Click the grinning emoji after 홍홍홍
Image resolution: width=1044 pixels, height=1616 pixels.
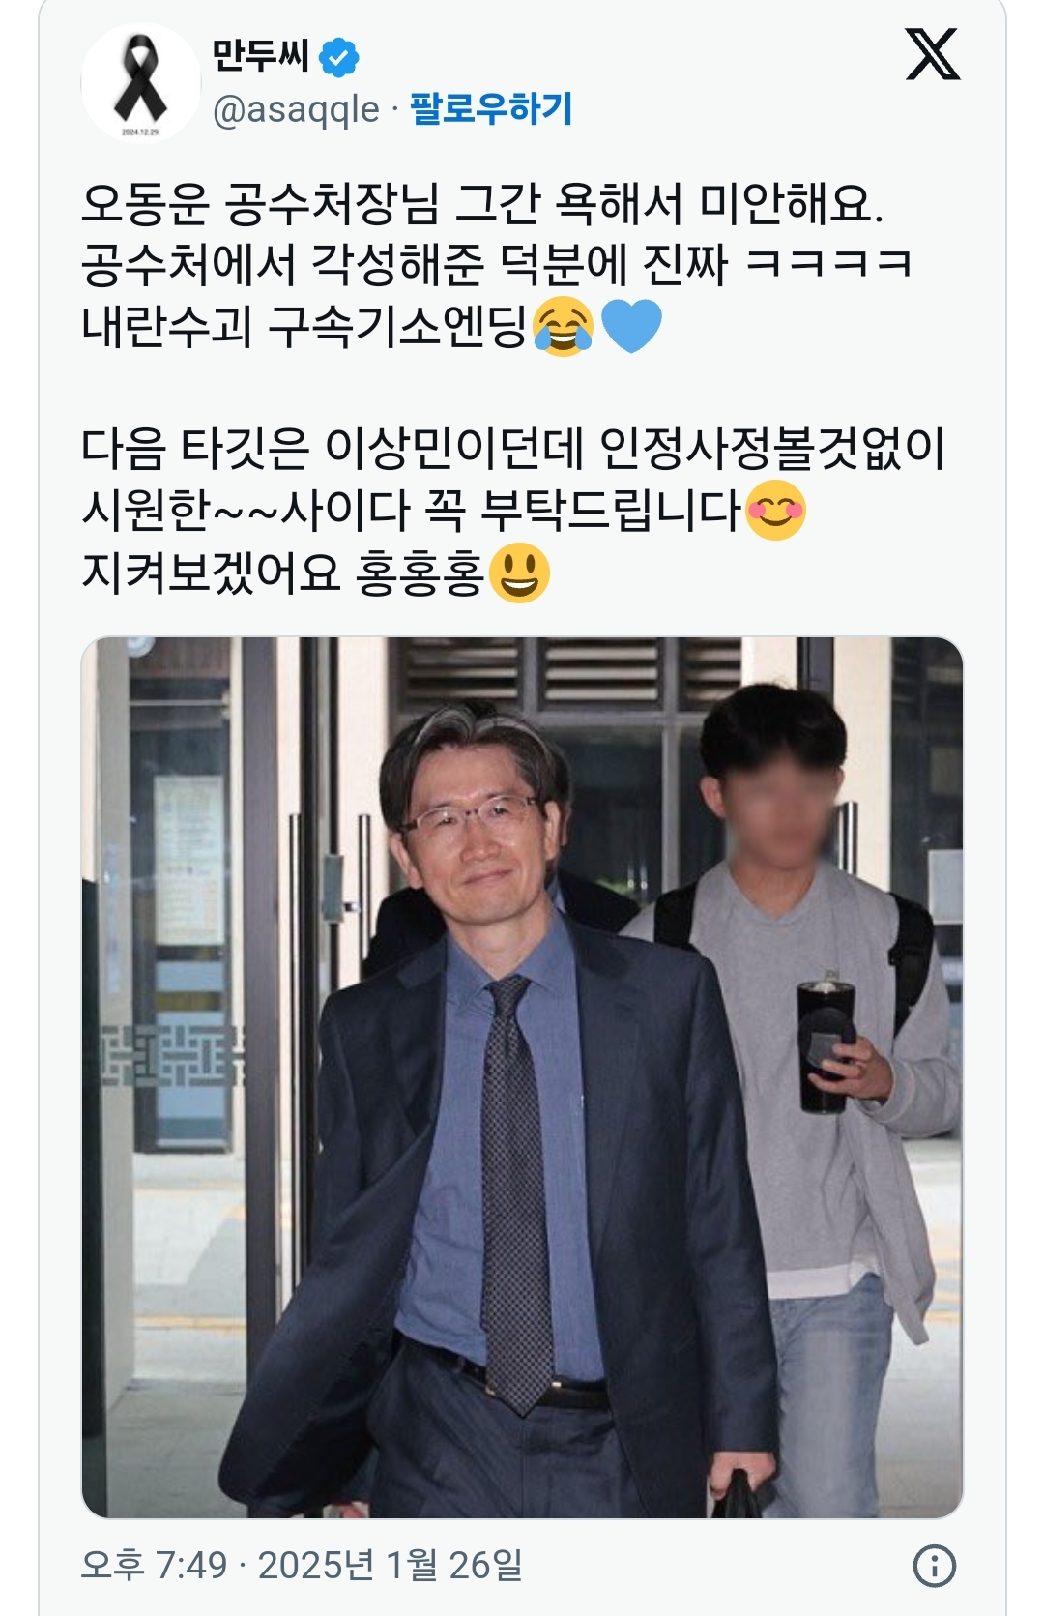[x=519, y=573]
